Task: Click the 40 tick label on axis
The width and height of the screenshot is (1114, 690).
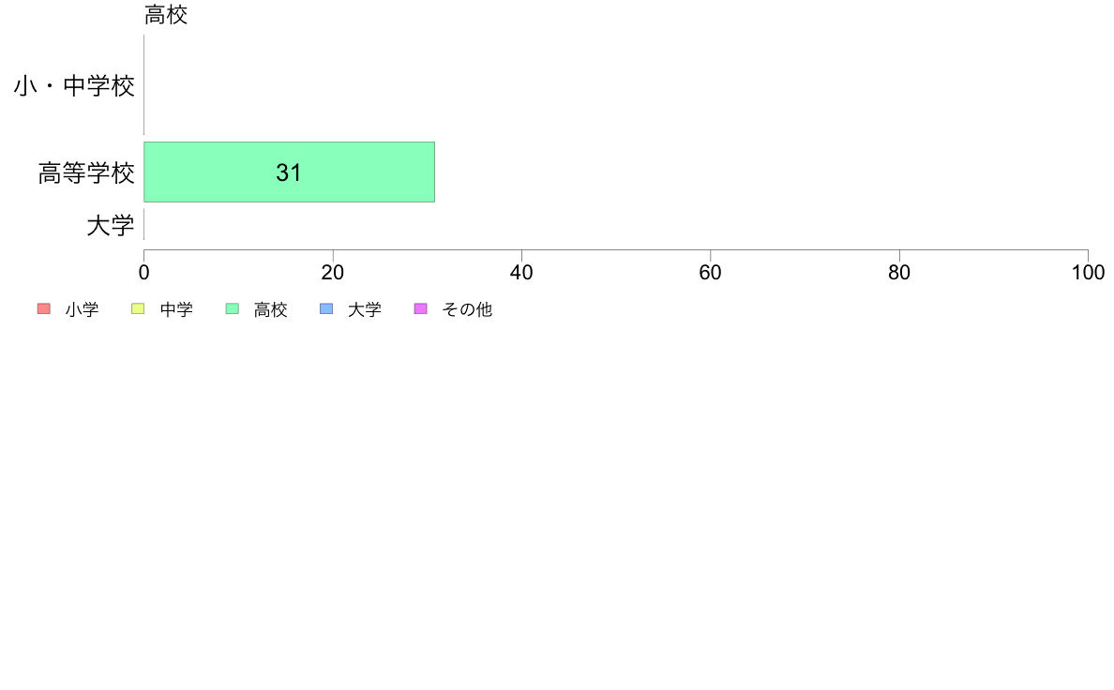Action: 521,272
